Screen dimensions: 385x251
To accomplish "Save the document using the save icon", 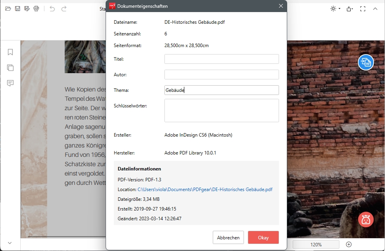I will [17, 9].
